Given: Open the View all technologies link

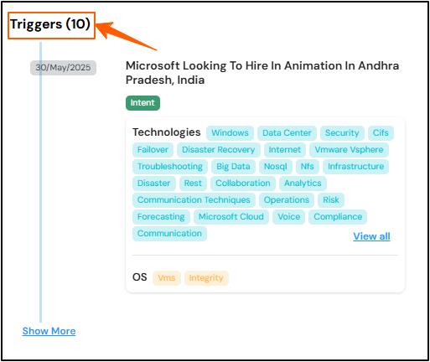Looking at the screenshot, I should [371, 236].
